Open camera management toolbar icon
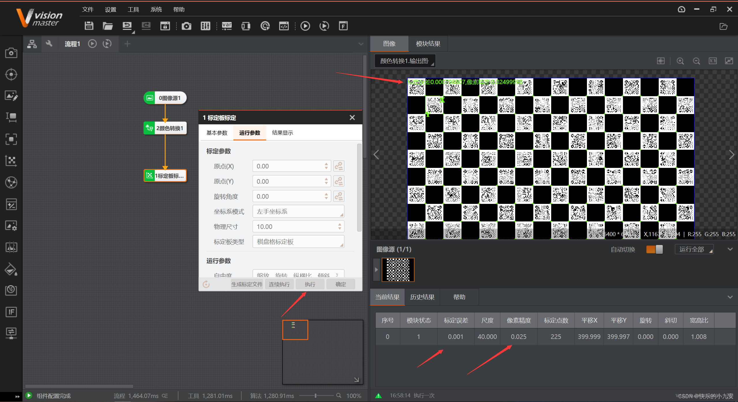 pyautogui.click(x=187, y=26)
